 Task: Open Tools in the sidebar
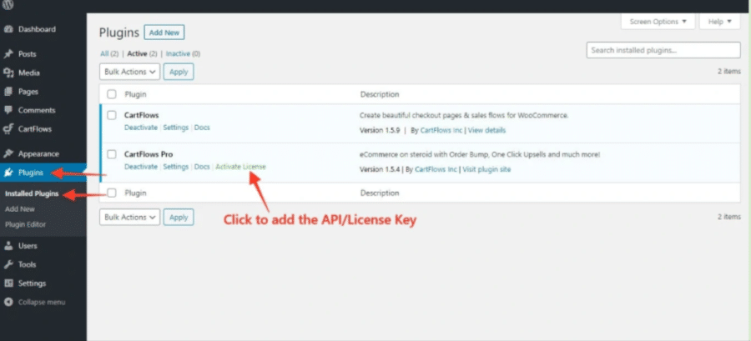[27, 264]
